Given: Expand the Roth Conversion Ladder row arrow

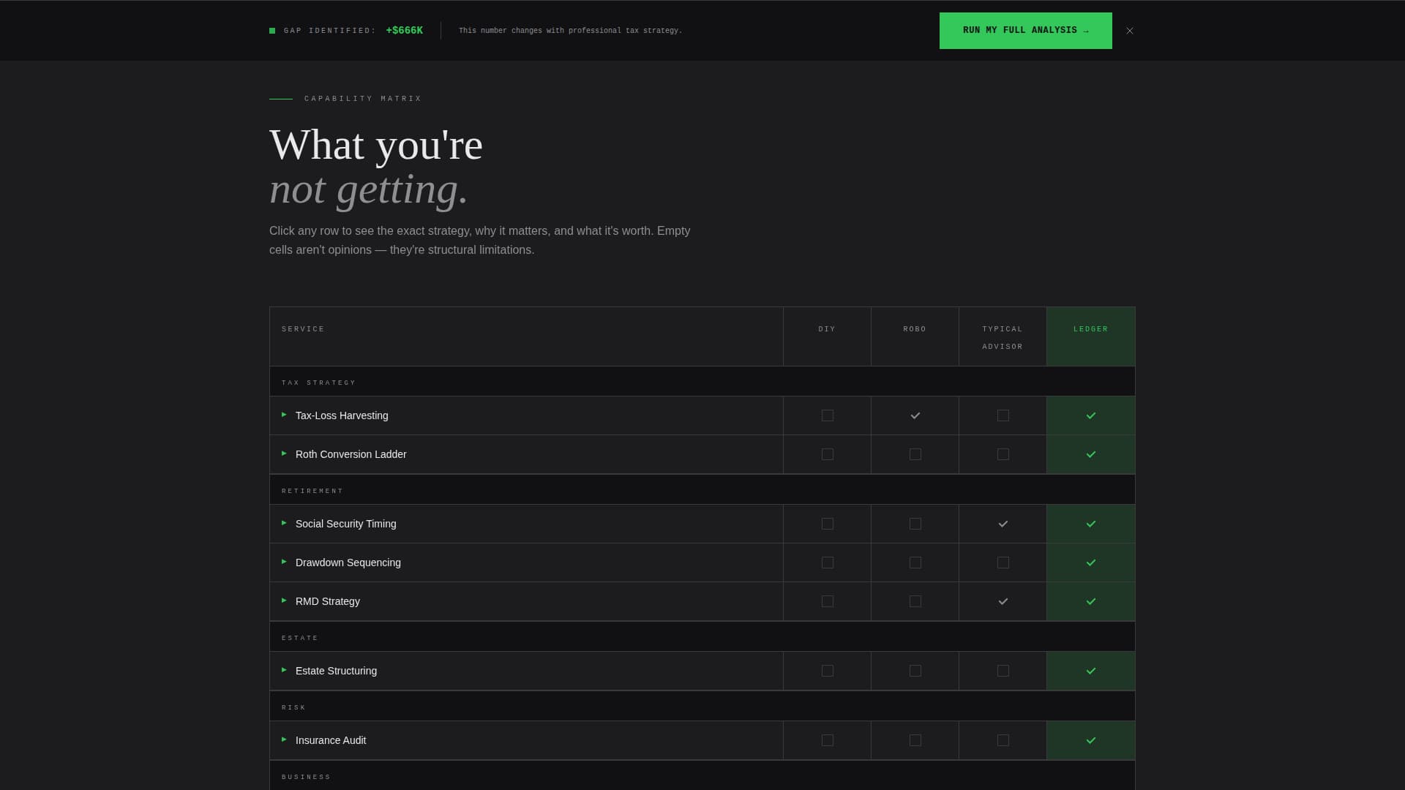Looking at the screenshot, I should click(284, 454).
